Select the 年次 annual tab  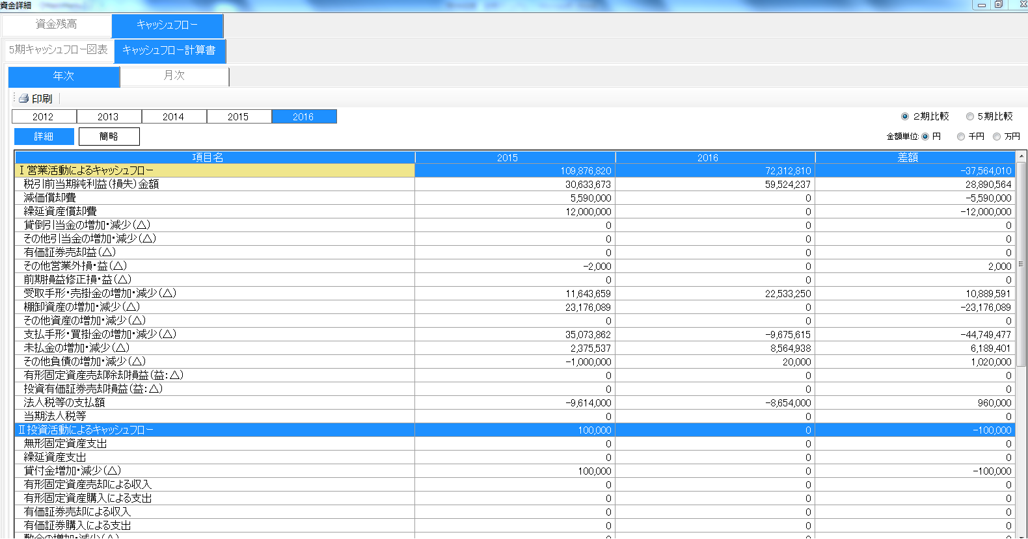[64, 76]
